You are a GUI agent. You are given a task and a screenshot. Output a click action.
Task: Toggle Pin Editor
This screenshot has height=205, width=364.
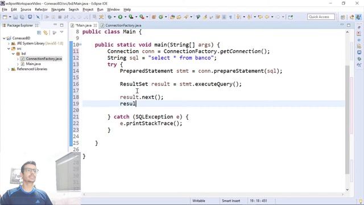(291, 17)
